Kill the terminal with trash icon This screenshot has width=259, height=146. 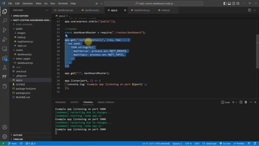click(246, 102)
